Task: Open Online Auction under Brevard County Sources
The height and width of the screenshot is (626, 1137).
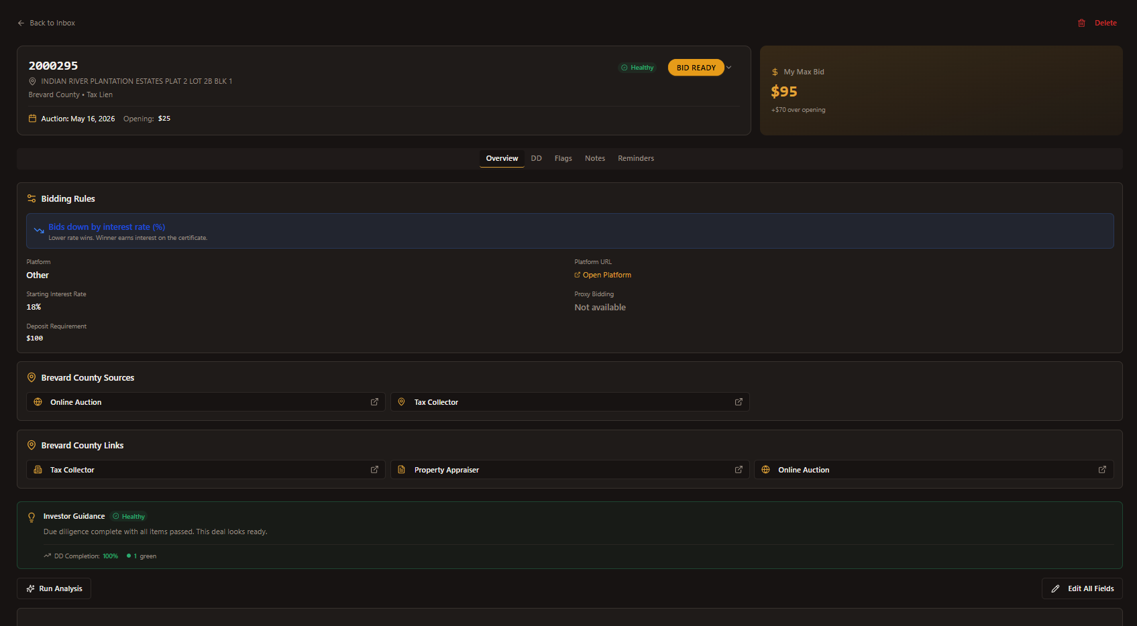Action: [206, 402]
